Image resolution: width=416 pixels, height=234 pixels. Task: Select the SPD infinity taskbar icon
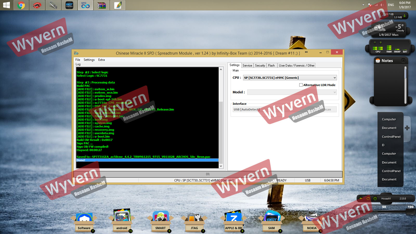pyautogui.click(x=86, y=5)
